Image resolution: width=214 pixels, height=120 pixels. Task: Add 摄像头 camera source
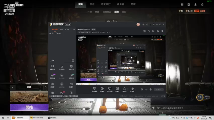tap(102, 90)
